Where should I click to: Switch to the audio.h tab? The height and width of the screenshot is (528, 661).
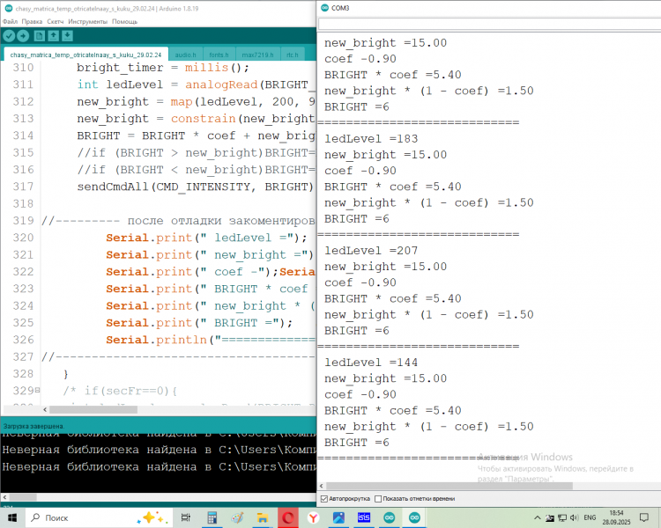(186, 55)
